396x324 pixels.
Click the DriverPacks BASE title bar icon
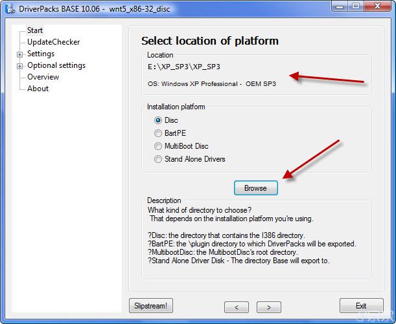(x=9, y=8)
